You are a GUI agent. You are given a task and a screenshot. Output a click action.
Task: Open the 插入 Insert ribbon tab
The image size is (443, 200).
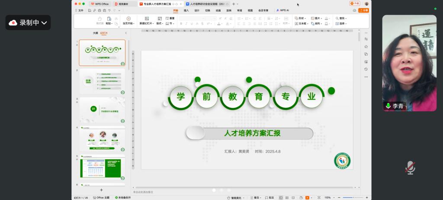[186, 10]
